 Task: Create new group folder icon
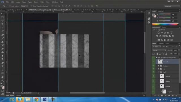click(169, 96)
